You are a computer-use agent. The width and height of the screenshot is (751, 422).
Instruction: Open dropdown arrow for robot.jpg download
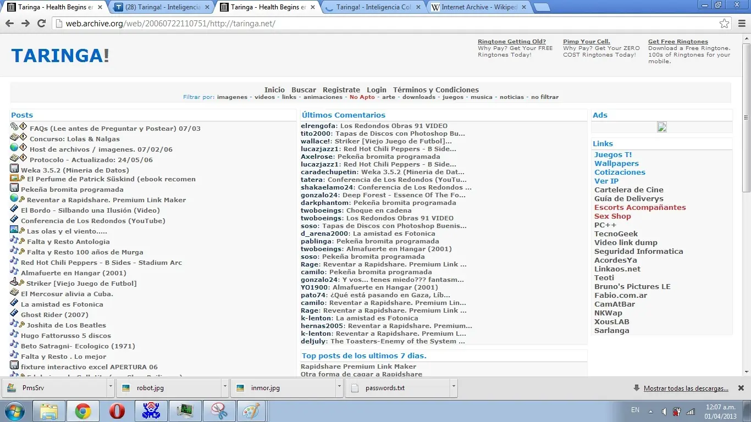(x=225, y=387)
